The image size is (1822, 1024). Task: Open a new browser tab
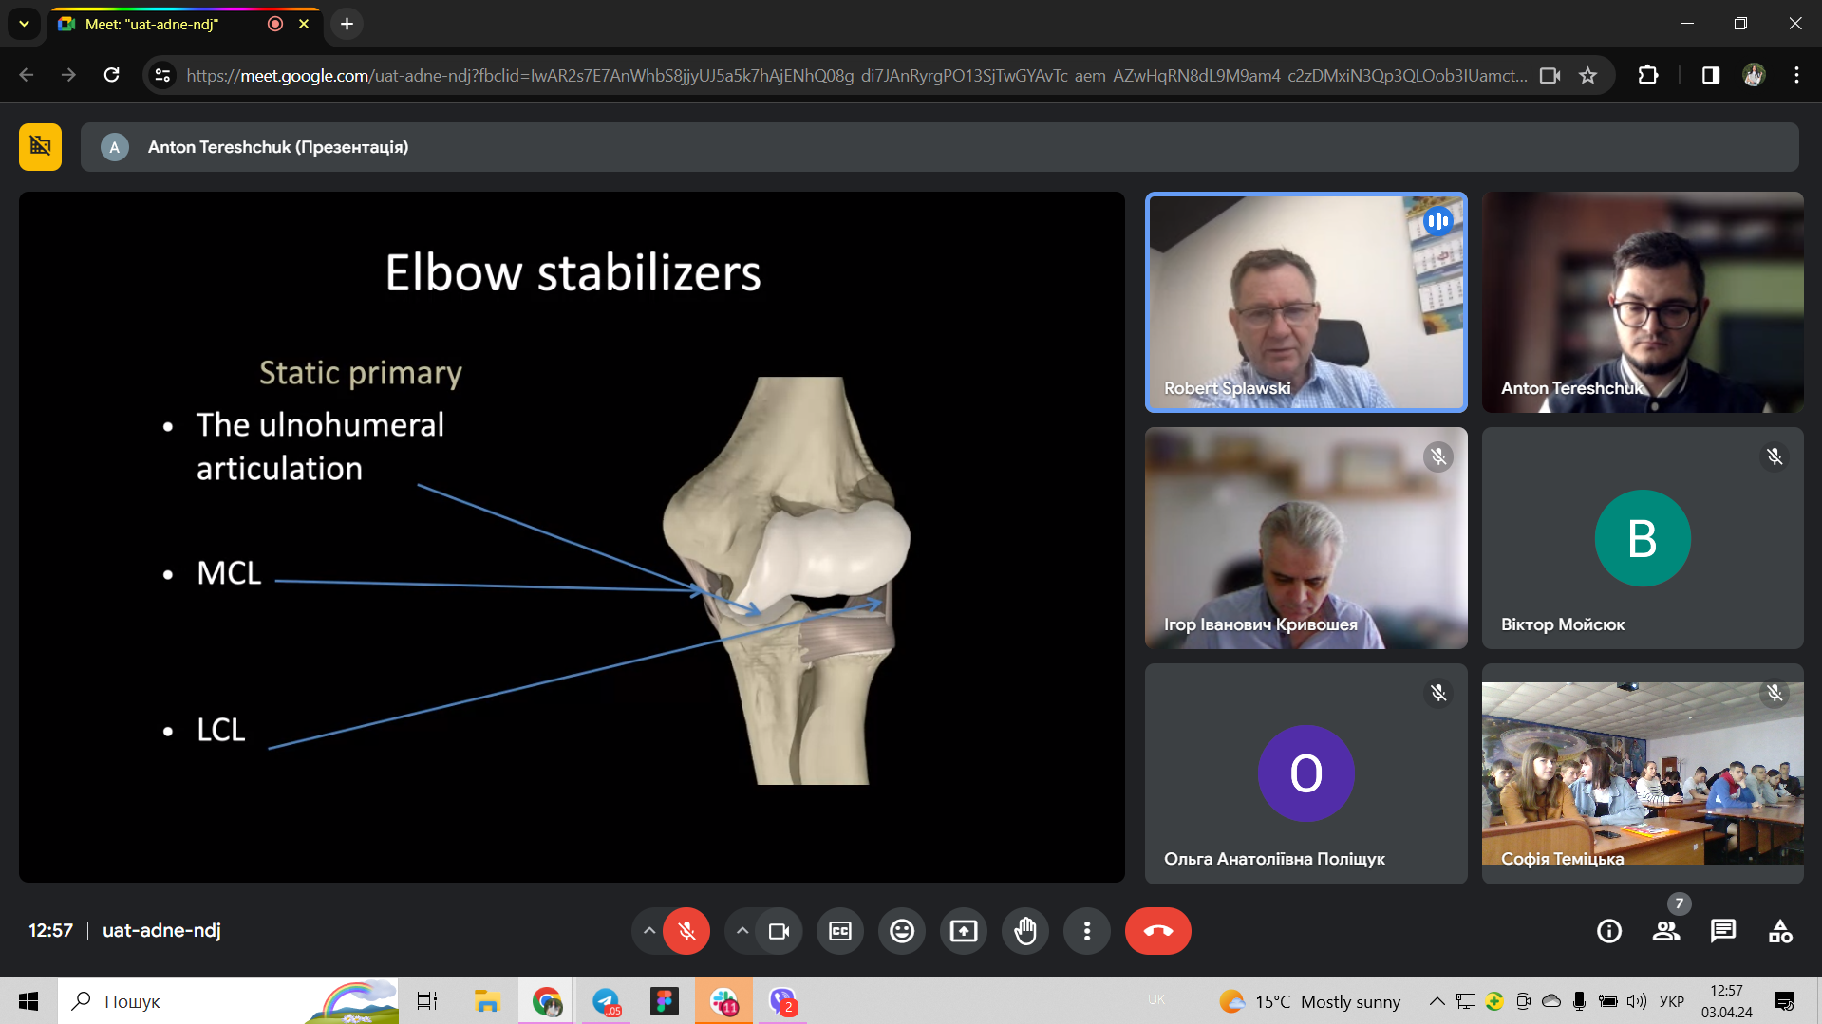pos(347,24)
